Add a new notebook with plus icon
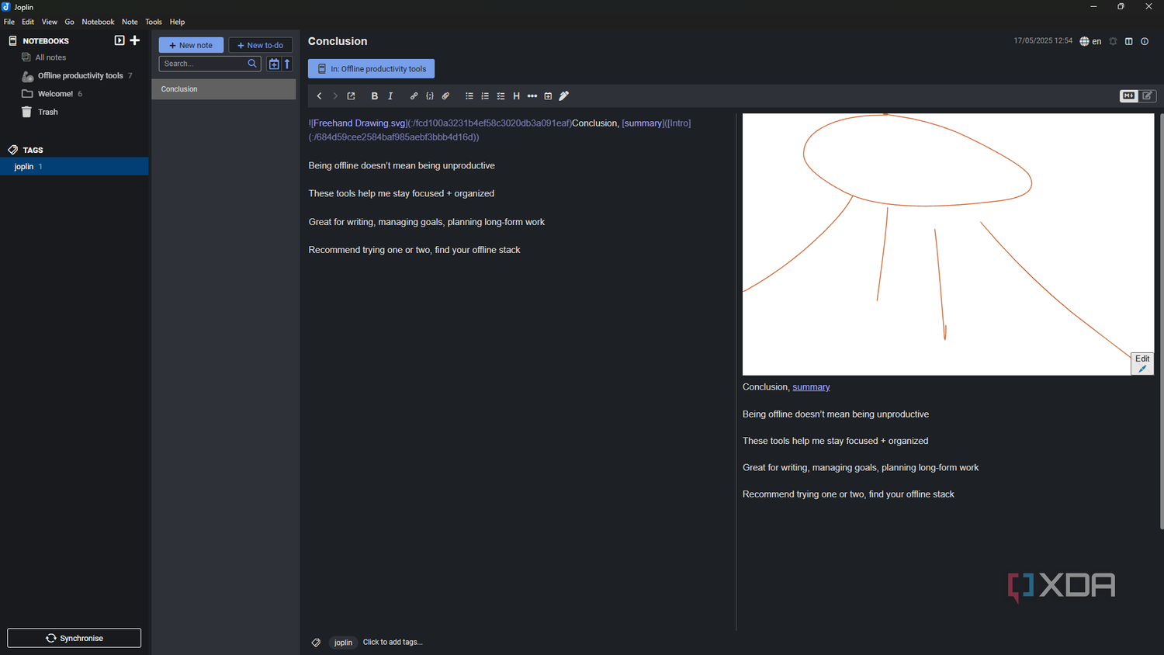 point(135,40)
